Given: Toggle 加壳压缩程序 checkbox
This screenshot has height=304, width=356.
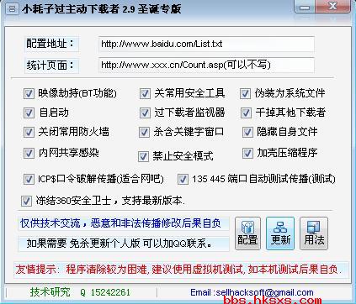Looking at the screenshot, I should coord(247,153).
